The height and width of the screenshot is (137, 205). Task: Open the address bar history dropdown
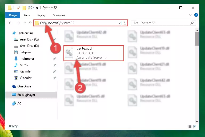[119, 23]
